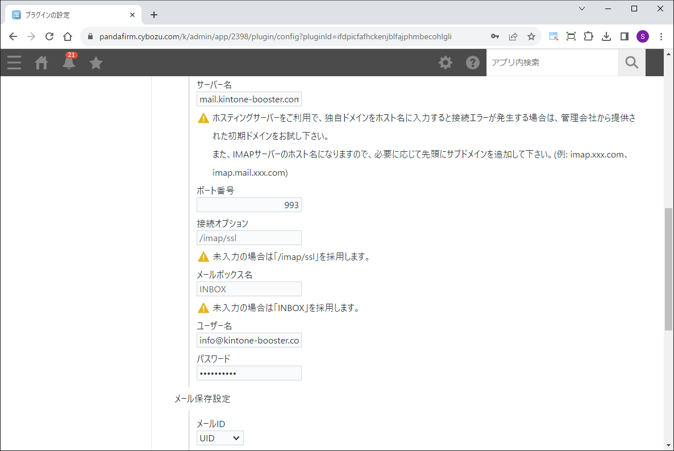Open the Chrome tab search chevron
The image size is (674, 451).
click(x=582, y=9)
